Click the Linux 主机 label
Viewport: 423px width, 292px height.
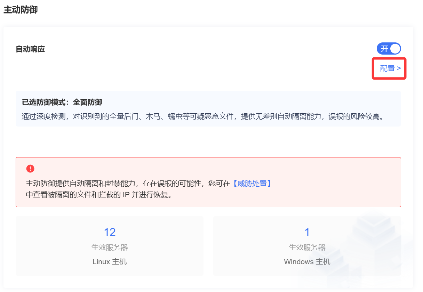[110, 262]
